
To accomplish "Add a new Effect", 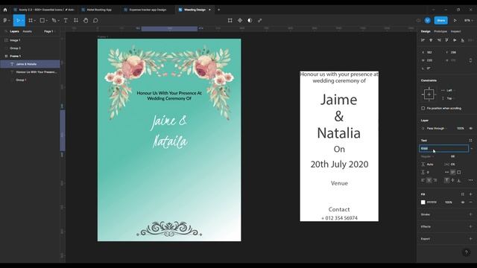I will (470, 226).
